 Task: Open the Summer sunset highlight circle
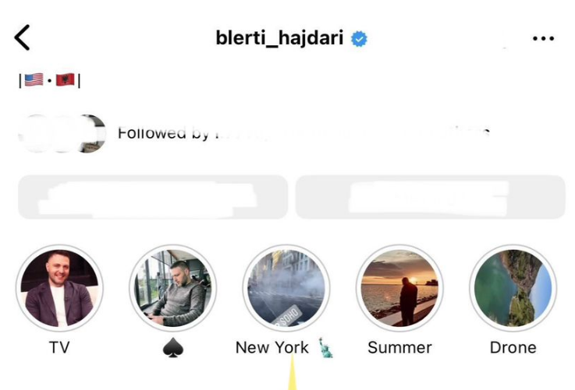click(399, 288)
